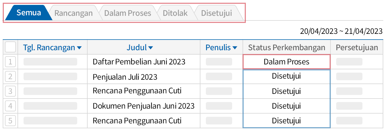Open the Penjualan Juli 2023 entry

point(125,77)
